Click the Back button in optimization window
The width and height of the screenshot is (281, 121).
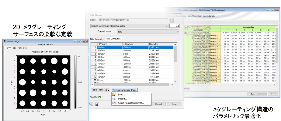coord(252,94)
